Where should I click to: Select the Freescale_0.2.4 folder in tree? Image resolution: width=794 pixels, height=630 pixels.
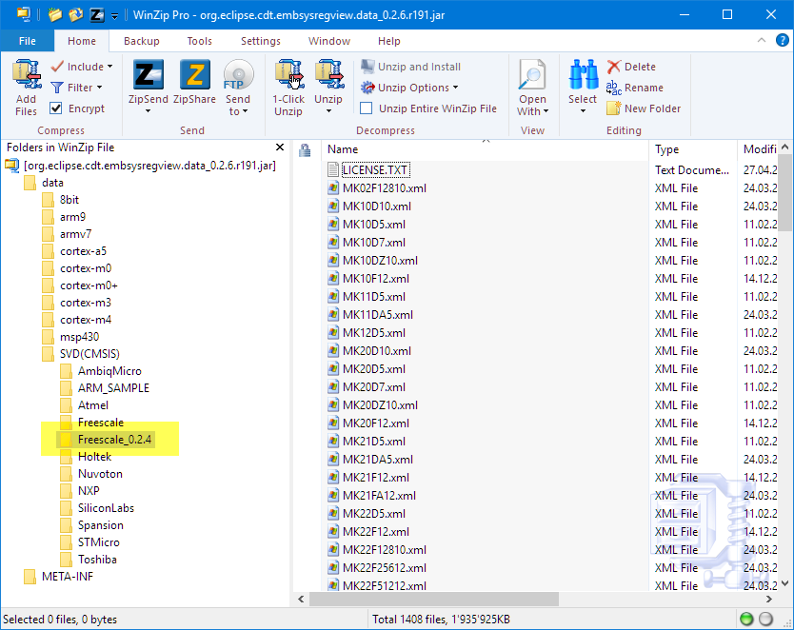[x=114, y=440]
